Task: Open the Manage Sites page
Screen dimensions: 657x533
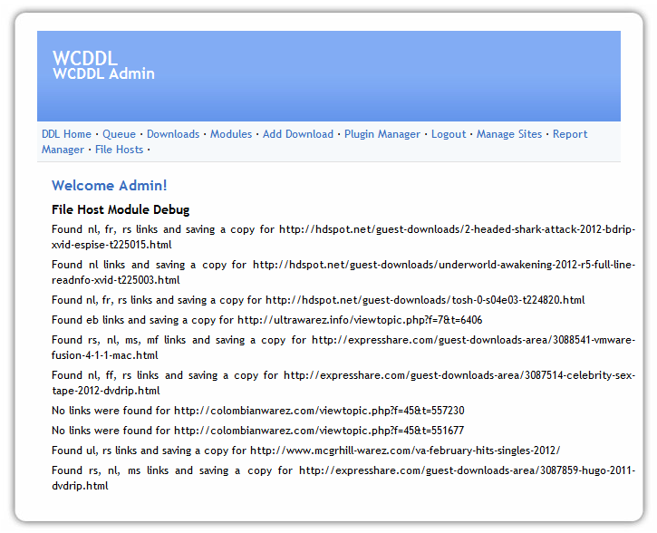Action: (509, 134)
